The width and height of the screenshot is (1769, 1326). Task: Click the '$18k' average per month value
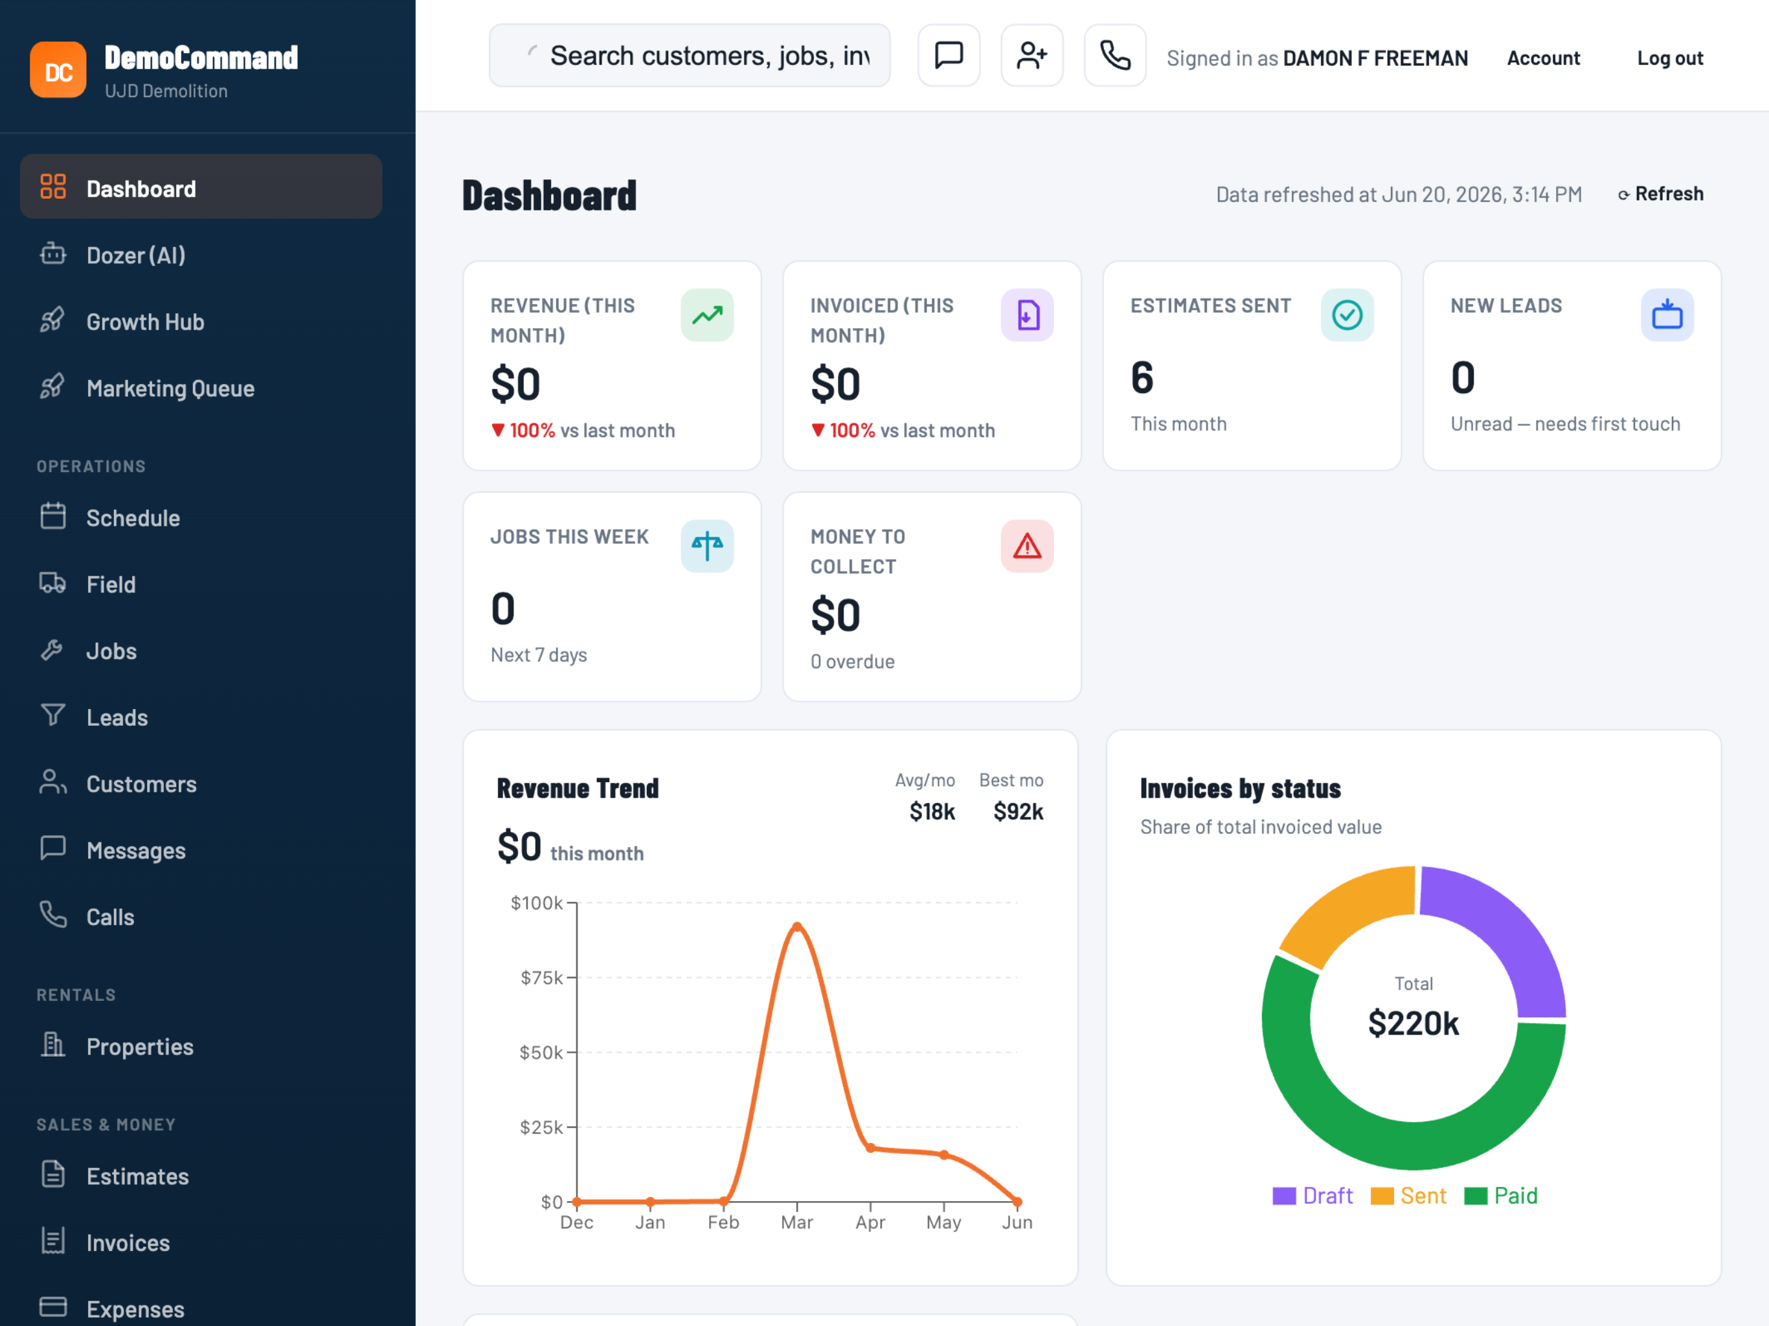click(932, 811)
